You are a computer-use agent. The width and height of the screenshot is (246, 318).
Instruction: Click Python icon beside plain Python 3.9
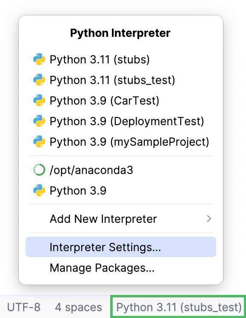pyautogui.click(x=39, y=190)
